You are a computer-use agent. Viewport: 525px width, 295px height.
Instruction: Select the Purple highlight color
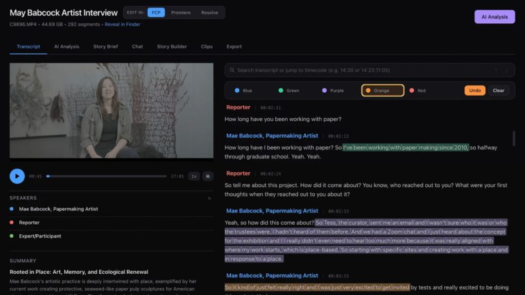333,90
